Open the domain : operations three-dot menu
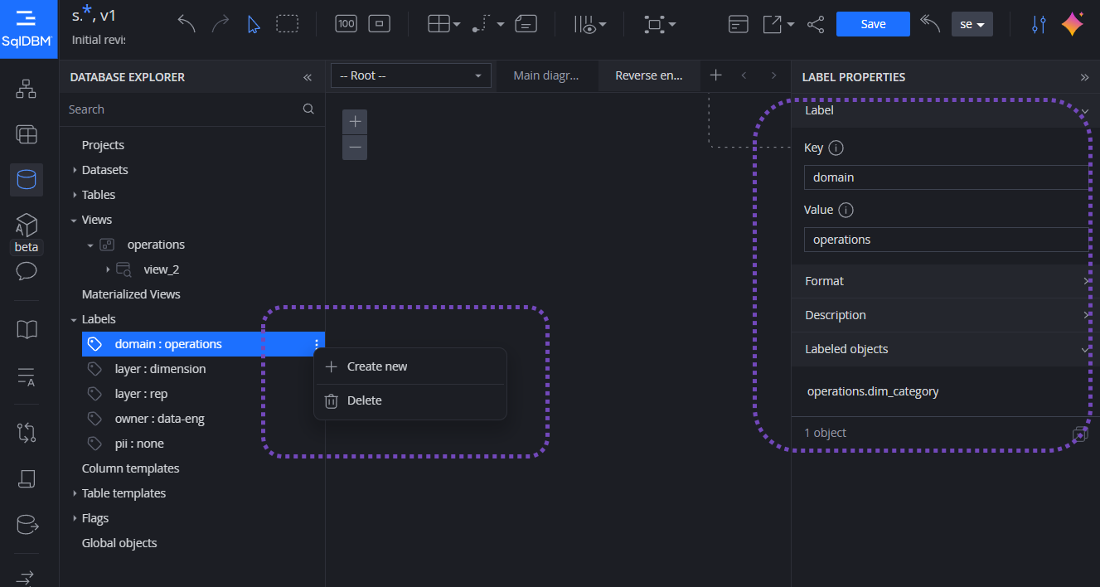The height and width of the screenshot is (587, 1100). click(316, 344)
